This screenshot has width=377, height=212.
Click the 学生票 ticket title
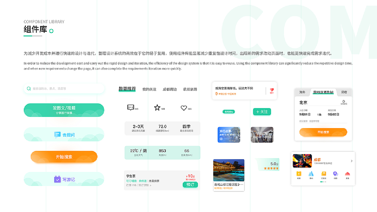pos(131,176)
